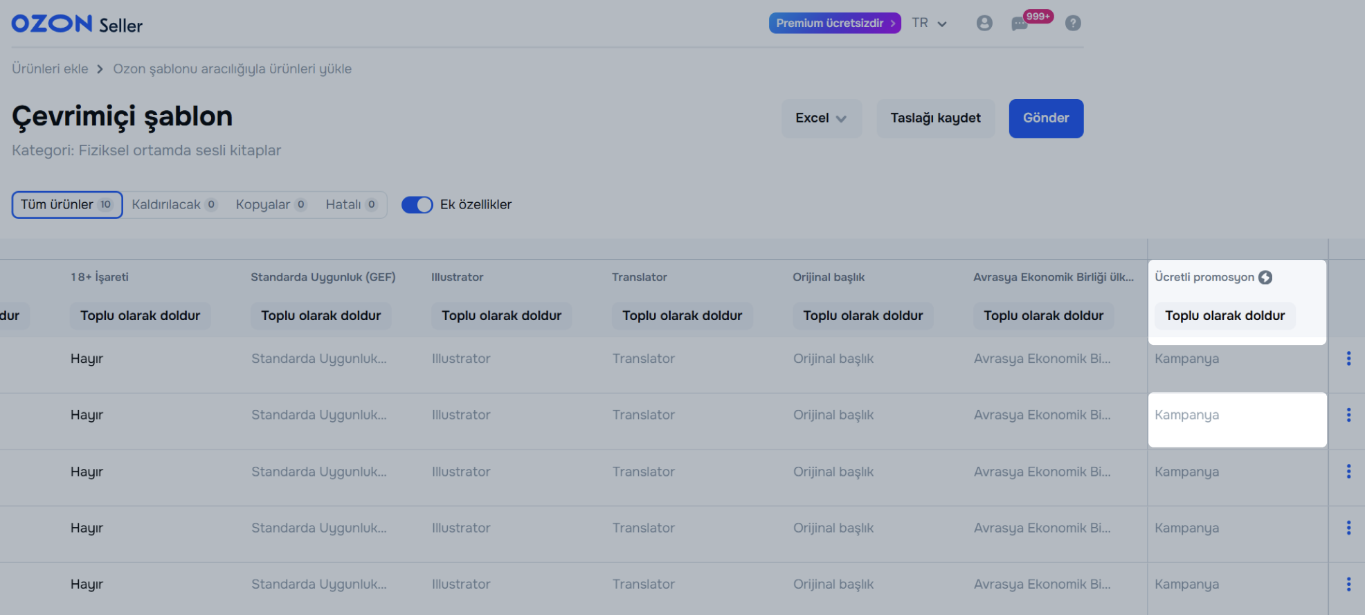Select the Kopyalar tab
Screen dimensions: 1365x615
click(270, 205)
